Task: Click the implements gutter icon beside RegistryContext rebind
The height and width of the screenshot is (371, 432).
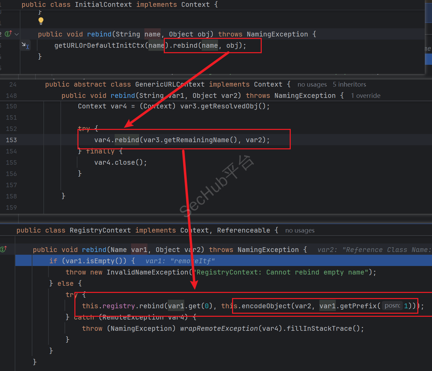Action: (x=4, y=249)
